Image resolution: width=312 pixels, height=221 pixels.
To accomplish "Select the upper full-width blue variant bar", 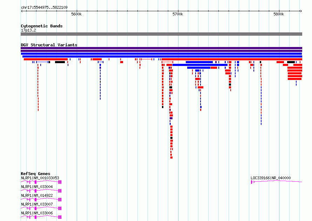I will [161, 54].
